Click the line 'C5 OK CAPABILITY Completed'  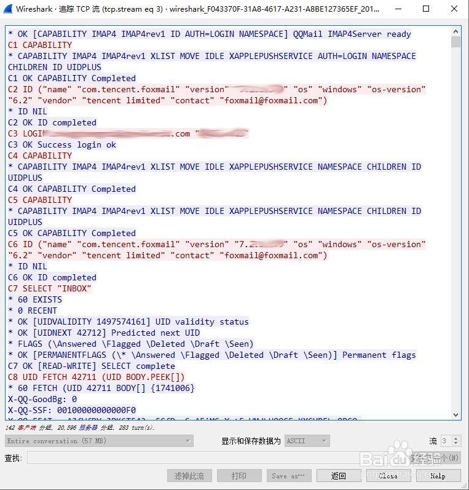point(72,233)
